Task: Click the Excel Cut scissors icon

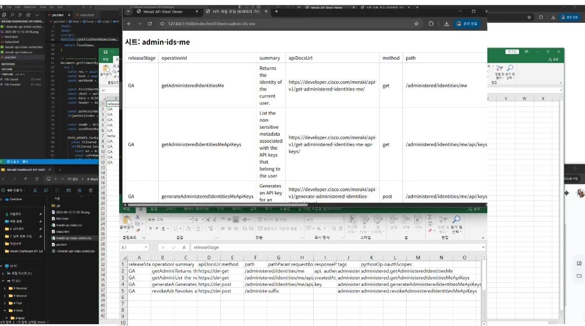Action: point(138,218)
